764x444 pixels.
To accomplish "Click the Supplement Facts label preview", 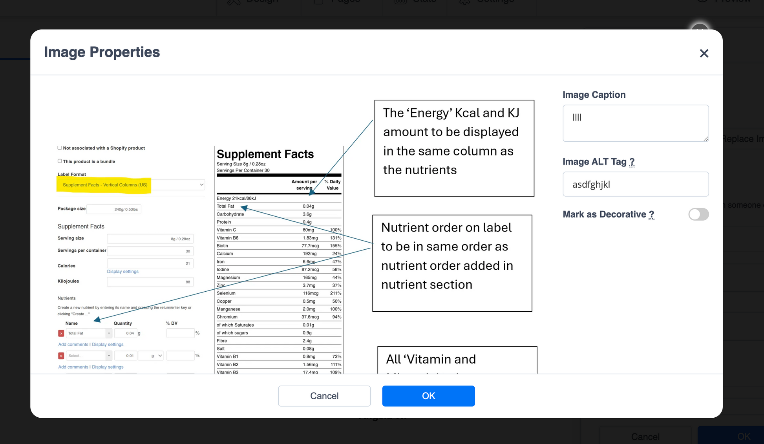I will tap(279, 259).
